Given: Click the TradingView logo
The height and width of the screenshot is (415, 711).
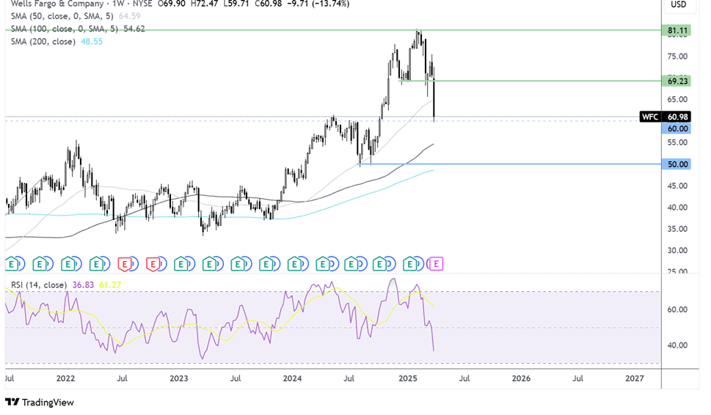Looking at the screenshot, I should [x=40, y=402].
